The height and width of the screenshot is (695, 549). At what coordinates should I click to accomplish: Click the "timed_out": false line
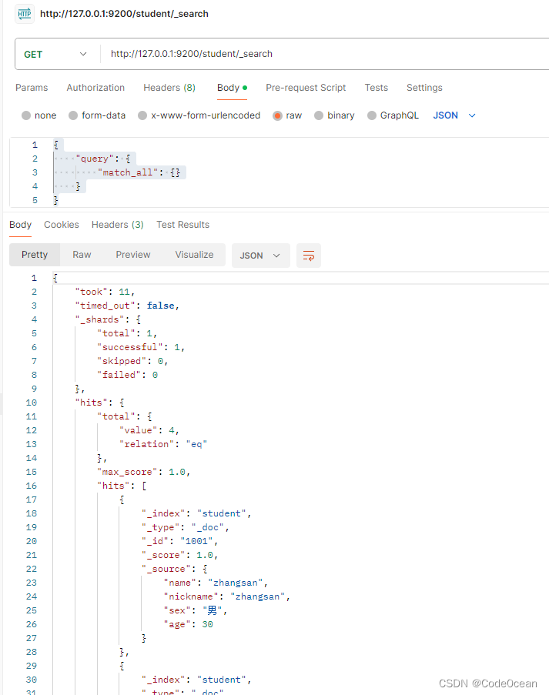(127, 306)
